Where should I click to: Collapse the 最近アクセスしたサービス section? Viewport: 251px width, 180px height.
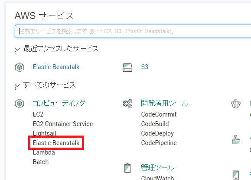17,50
